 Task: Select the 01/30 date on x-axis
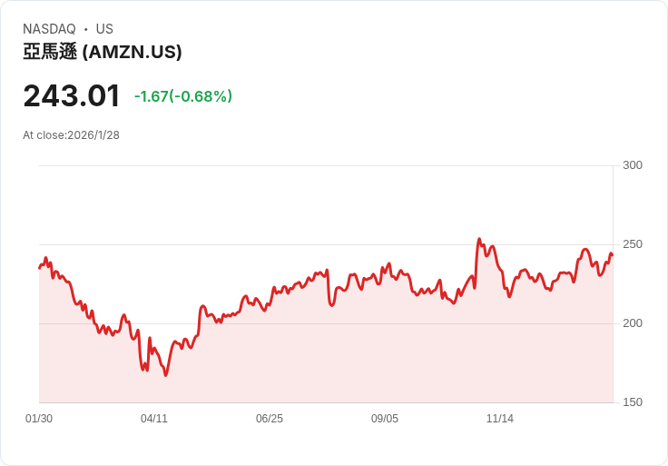coord(39,419)
